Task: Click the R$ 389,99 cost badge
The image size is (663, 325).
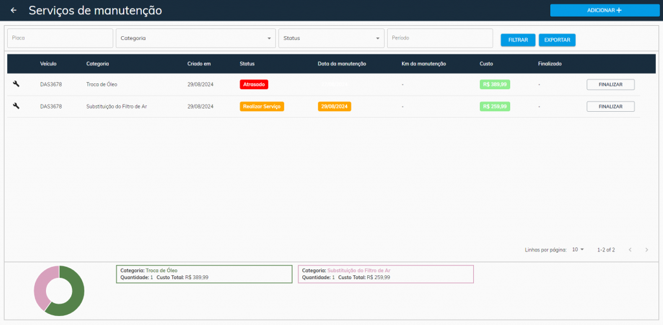Action: 495,85
